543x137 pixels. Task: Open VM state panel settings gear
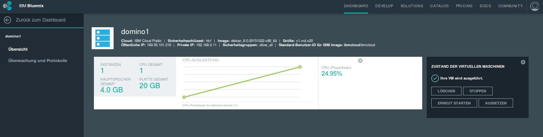tap(523, 62)
